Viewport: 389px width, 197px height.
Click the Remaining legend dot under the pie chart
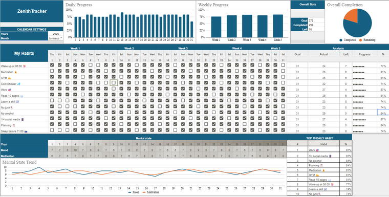(x=360, y=40)
